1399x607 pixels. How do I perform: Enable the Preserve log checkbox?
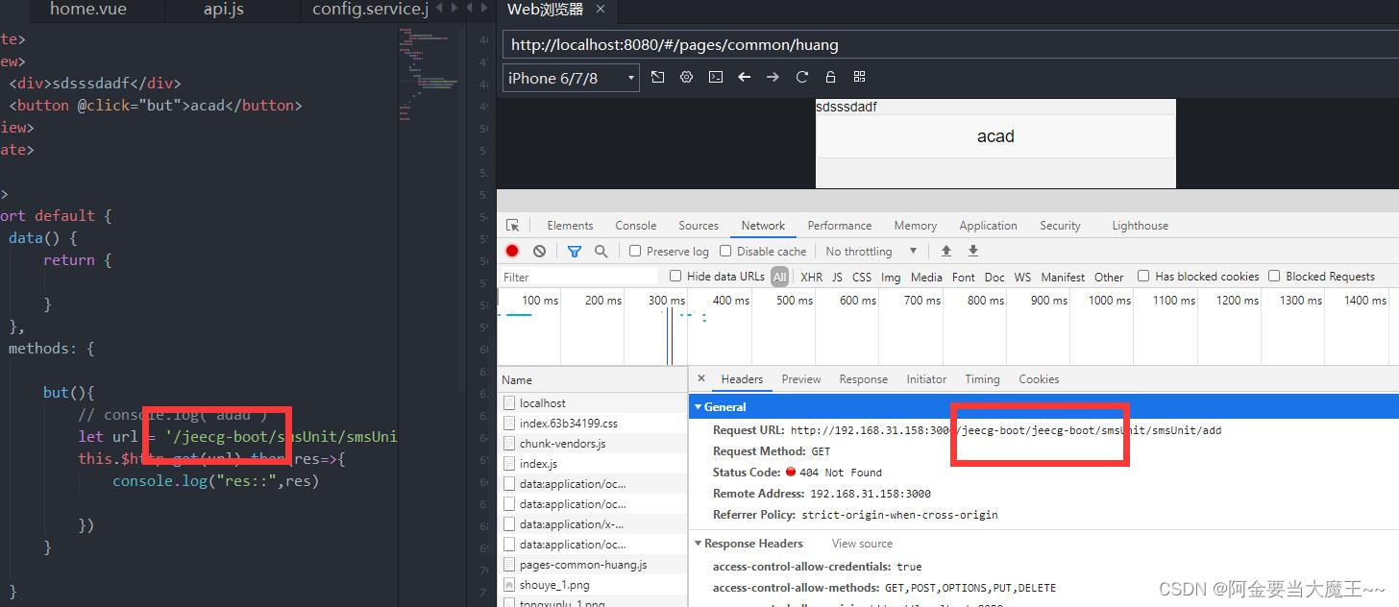[635, 251]
